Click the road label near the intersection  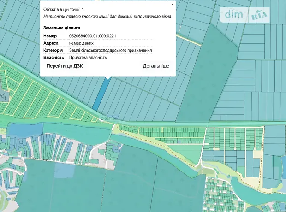click(109, 119)
